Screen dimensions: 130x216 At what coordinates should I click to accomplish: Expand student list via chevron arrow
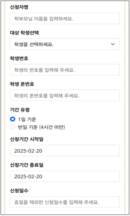(x=113, y=44)
